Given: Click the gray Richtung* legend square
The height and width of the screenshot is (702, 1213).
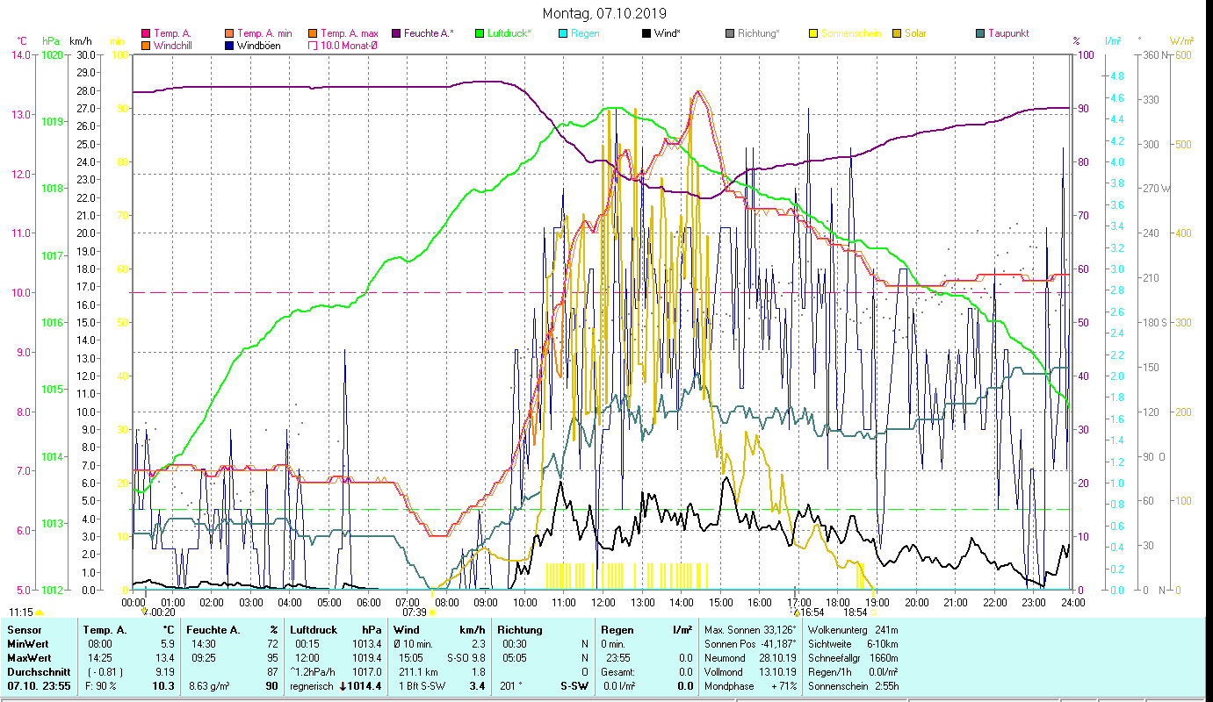Looking at the screenshot, I should click(730, 33).
